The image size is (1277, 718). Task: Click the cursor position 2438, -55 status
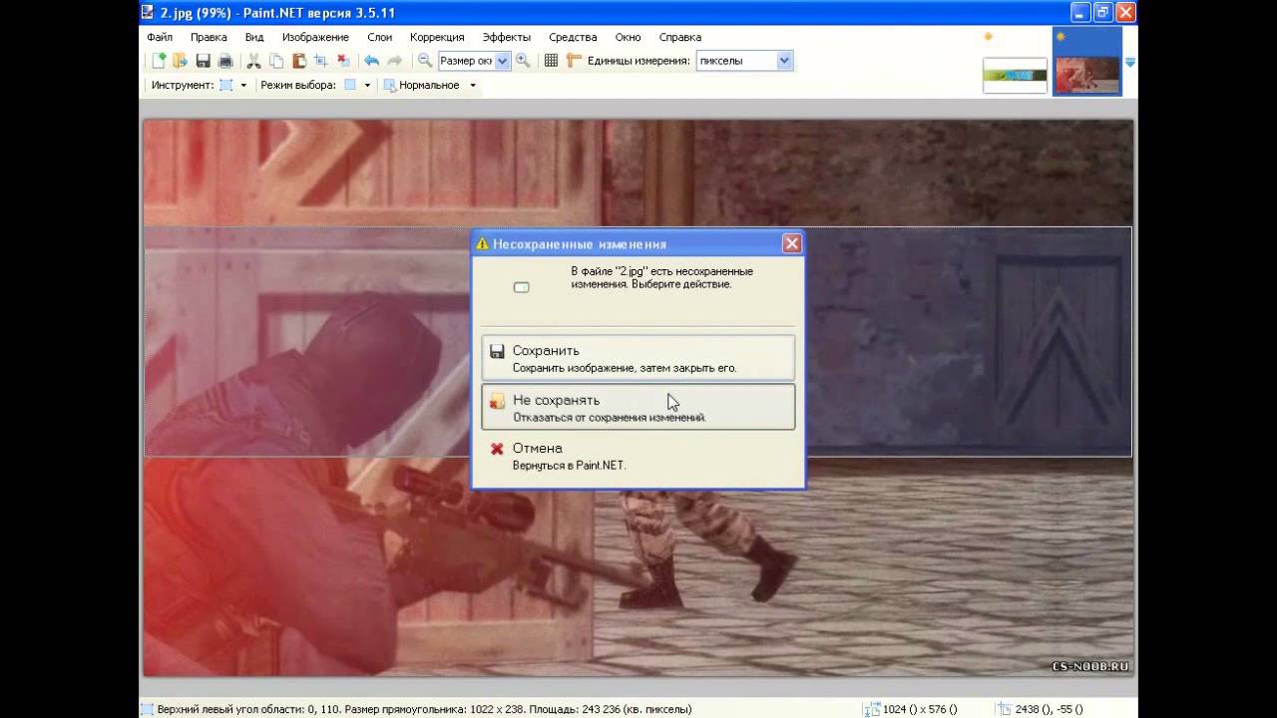coord(1040,709)
